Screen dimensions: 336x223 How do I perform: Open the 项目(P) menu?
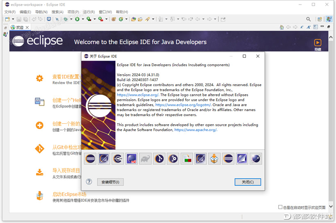[x=73, y=12]
